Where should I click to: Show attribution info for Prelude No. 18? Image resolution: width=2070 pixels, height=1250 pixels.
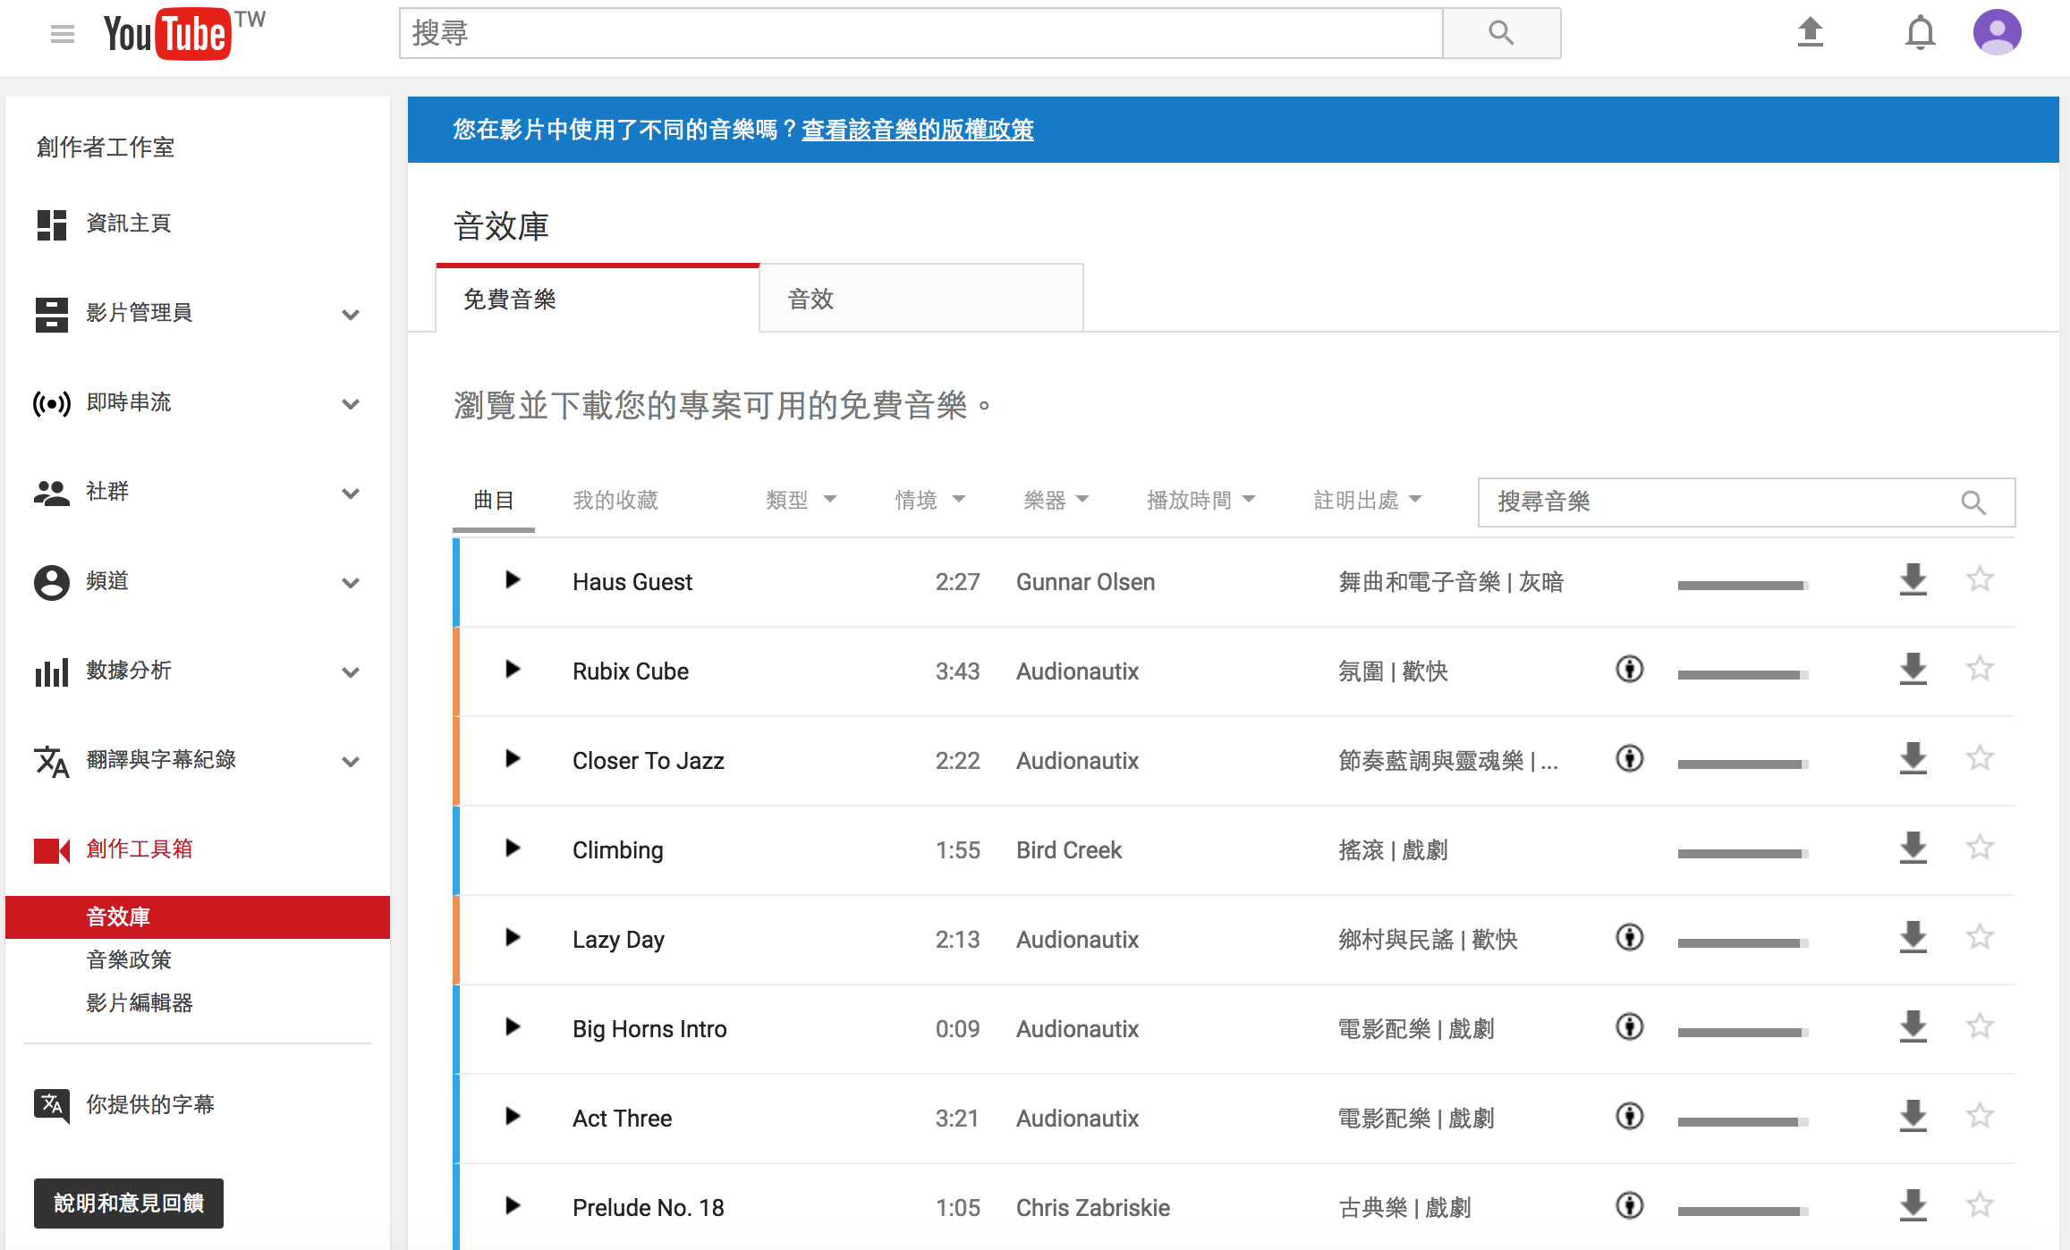coord(1630,1206)
